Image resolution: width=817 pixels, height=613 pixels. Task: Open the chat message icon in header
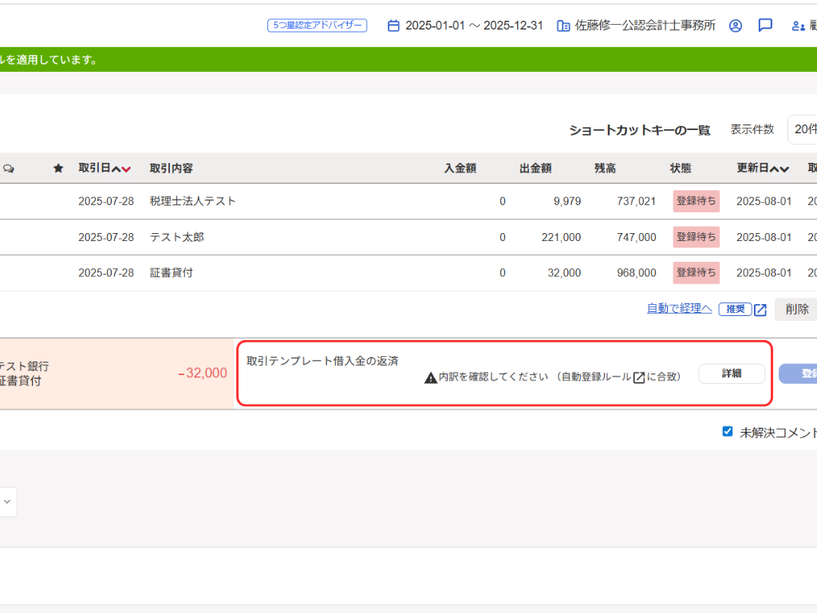coord(765,26)
